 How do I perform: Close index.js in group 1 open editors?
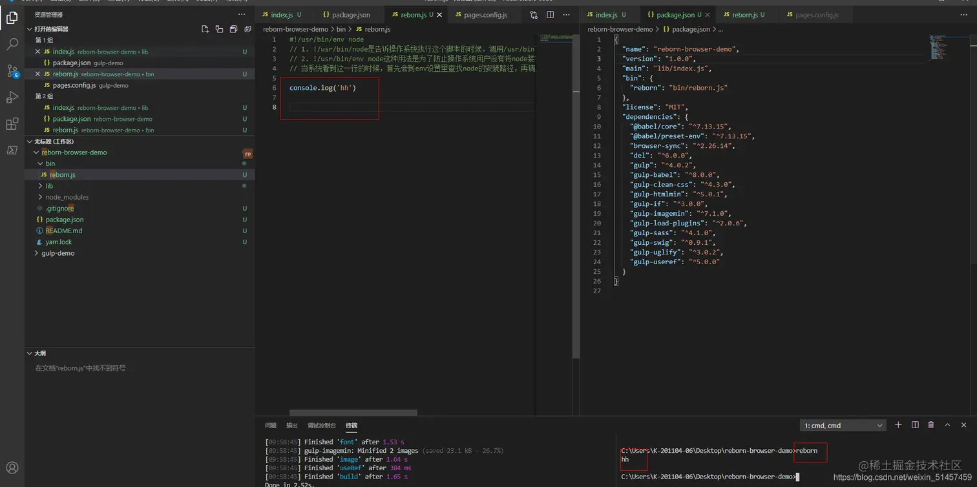[37, 52]
